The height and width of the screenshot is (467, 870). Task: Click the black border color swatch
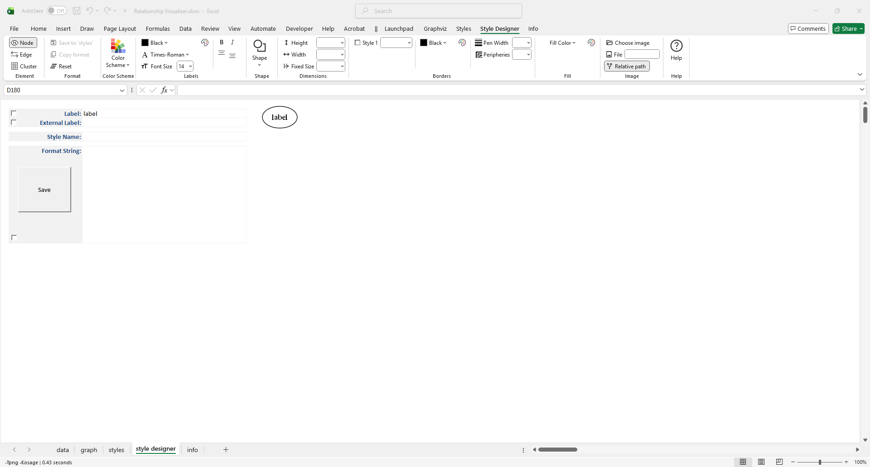pos(424,43)
